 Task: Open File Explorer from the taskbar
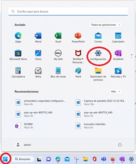(85, 159)
